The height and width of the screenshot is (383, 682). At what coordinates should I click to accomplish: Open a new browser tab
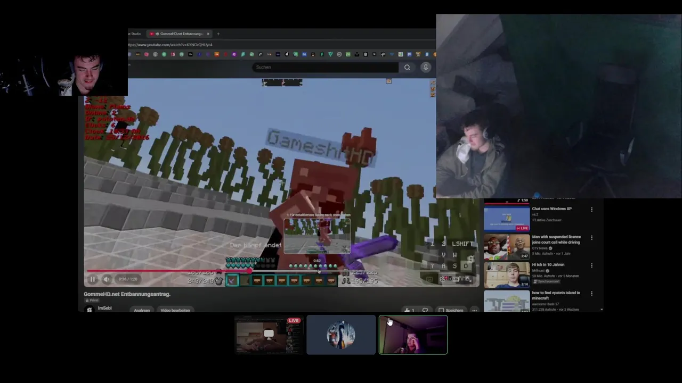[x=218, y=34]
